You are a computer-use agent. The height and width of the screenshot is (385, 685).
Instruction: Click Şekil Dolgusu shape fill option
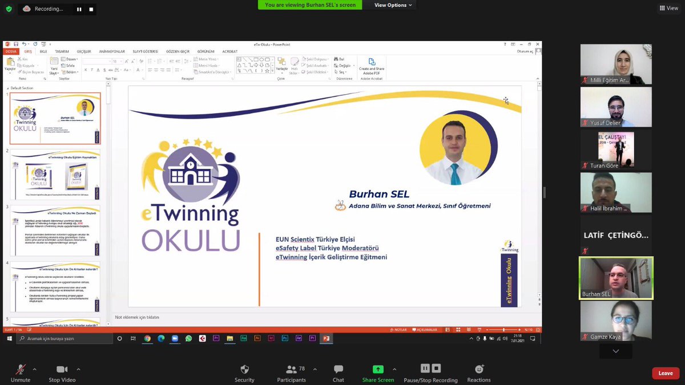click(x=315, y=59)
